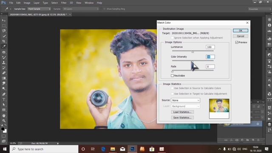The height and width of the screenshot is (153, 272).
Task: Uncheck the Preview checkbox
Action: [x=237, y=42]
